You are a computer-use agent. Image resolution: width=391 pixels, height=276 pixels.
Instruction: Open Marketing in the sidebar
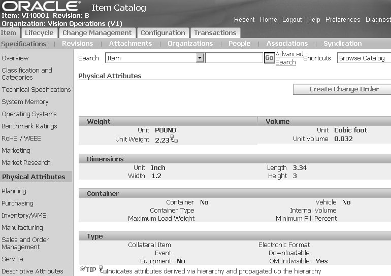click(x=16, y=151)
